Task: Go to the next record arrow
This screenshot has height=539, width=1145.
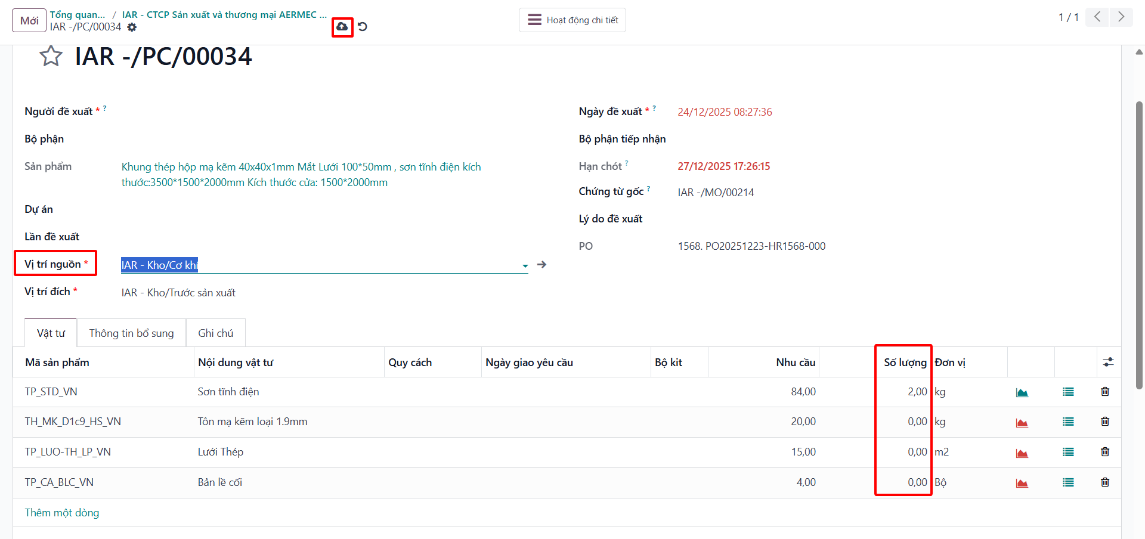Action: pyautogui.click(x=1121, y=17)
